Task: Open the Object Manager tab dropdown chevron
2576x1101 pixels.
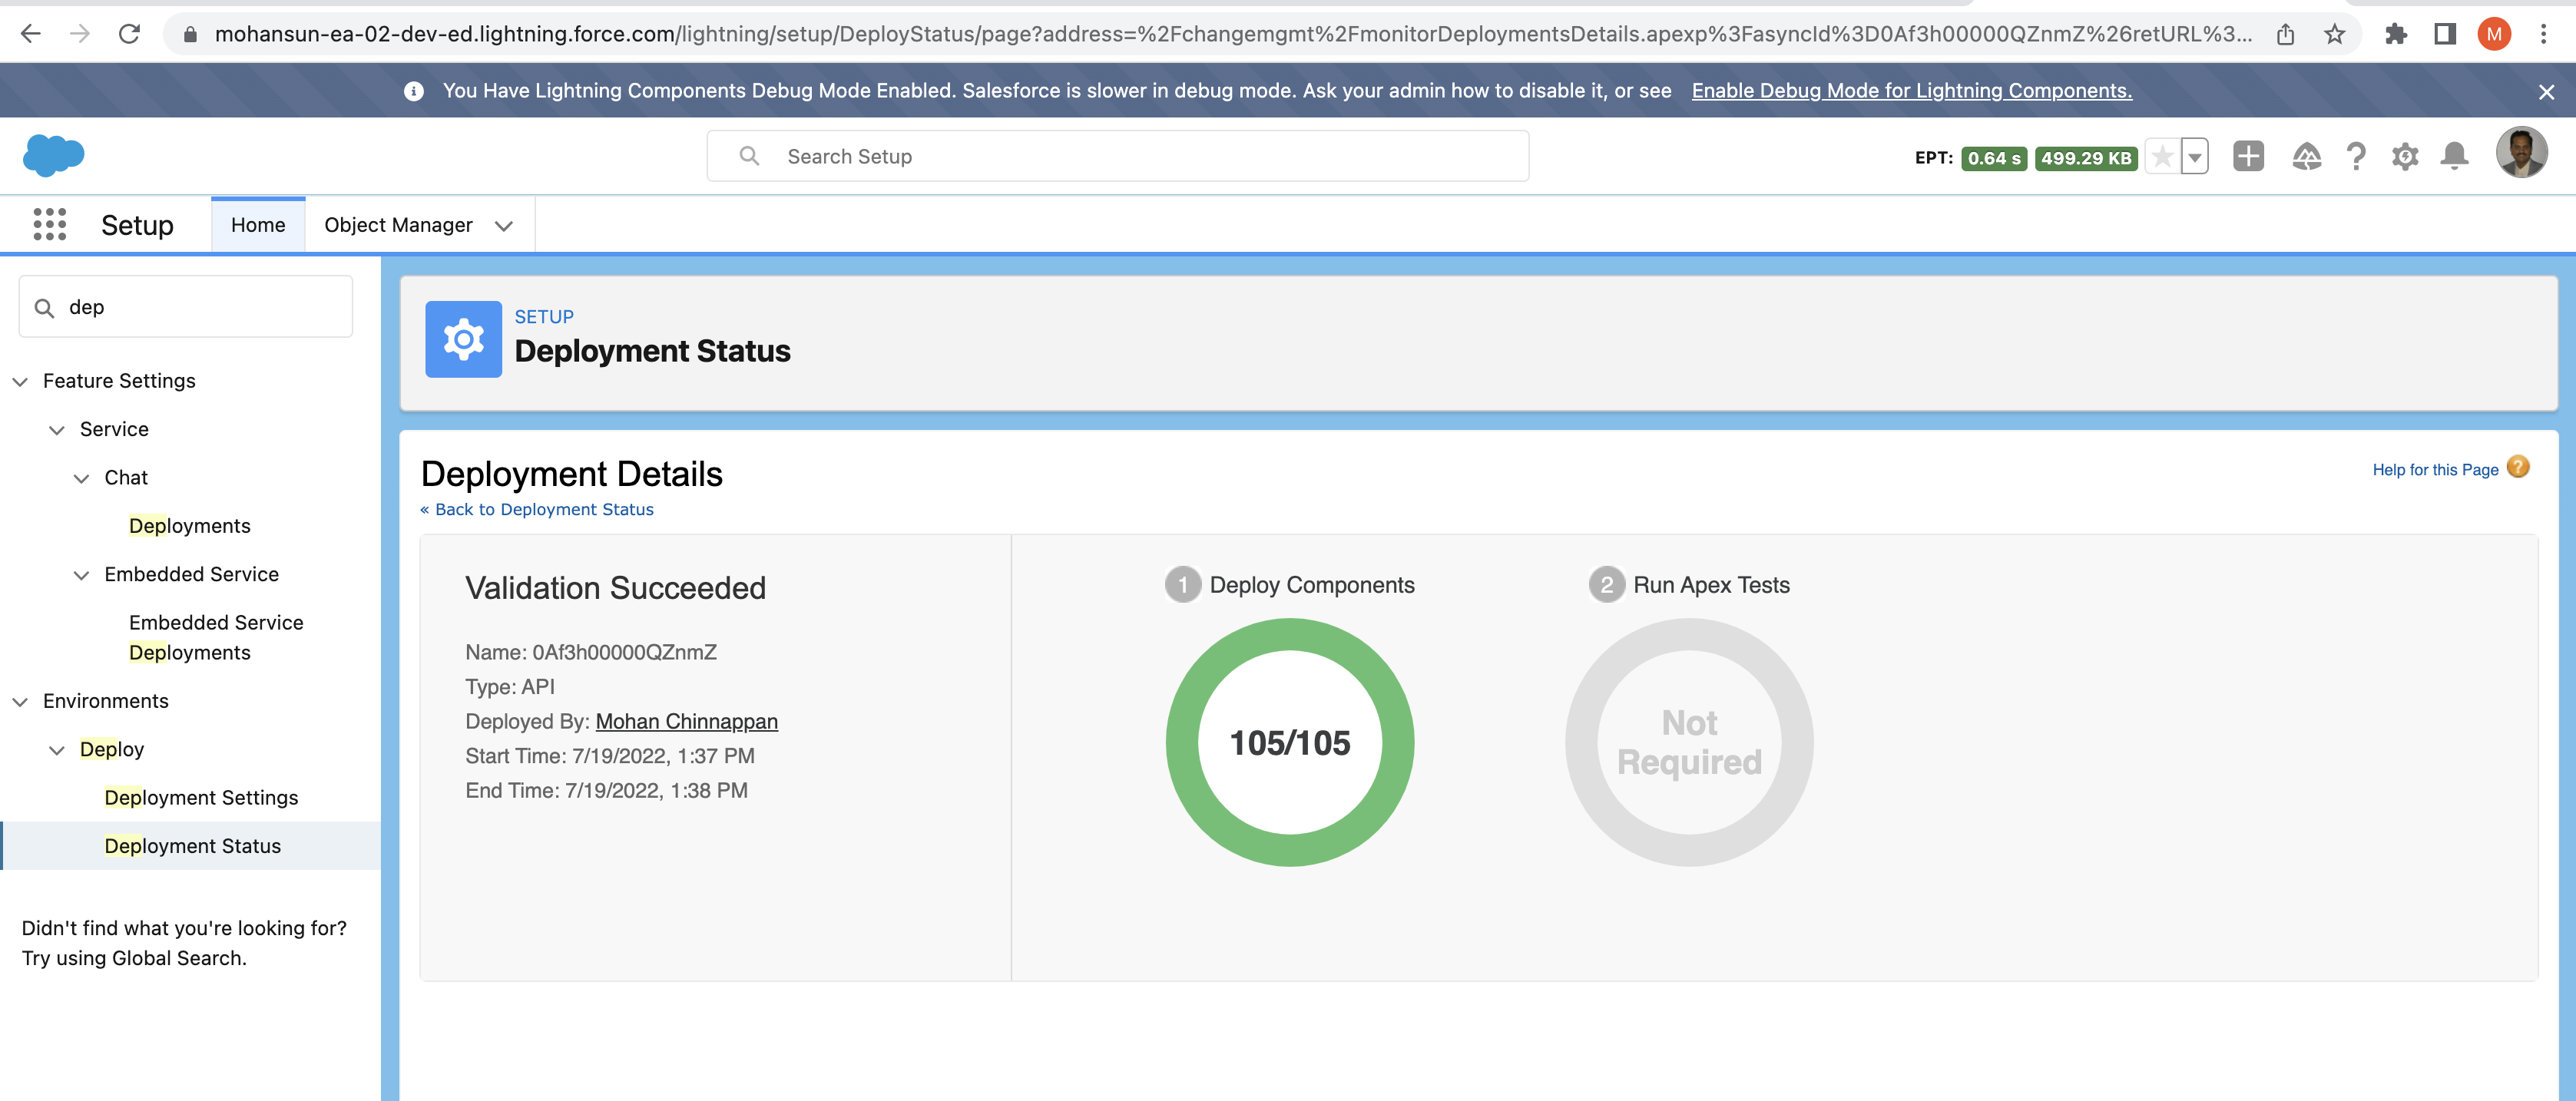Action: coord(504,226)
